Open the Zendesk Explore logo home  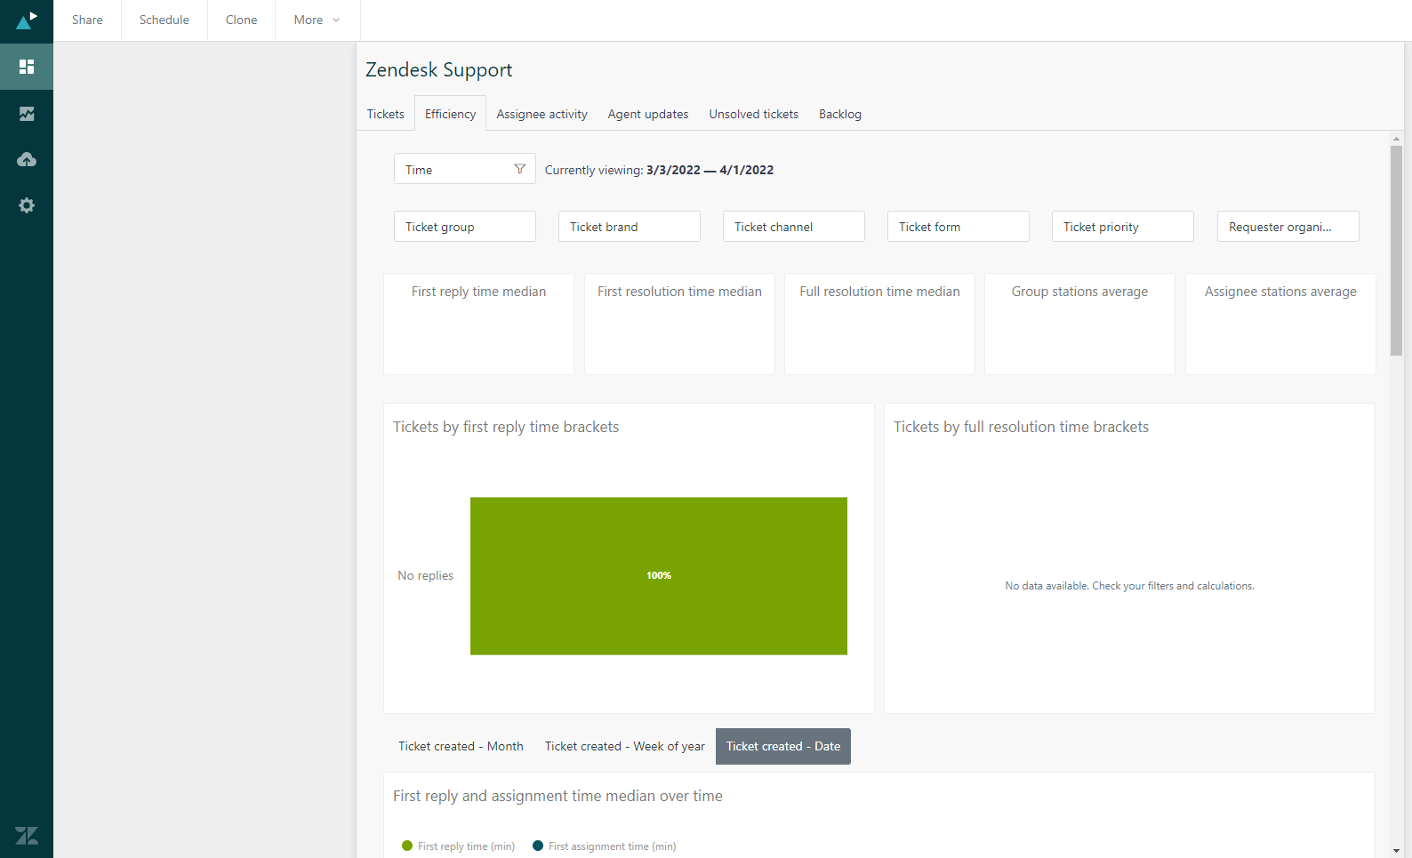pyautogui.click(x=27, y=20)
